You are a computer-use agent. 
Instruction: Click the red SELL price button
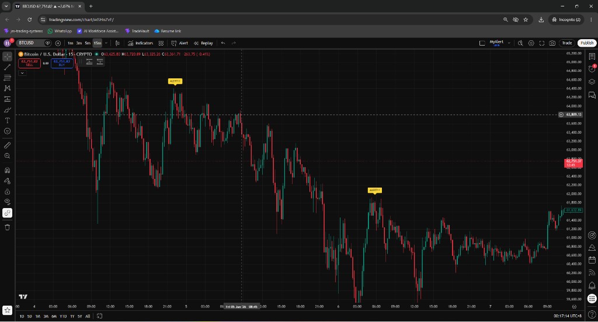tap(29, 63)
